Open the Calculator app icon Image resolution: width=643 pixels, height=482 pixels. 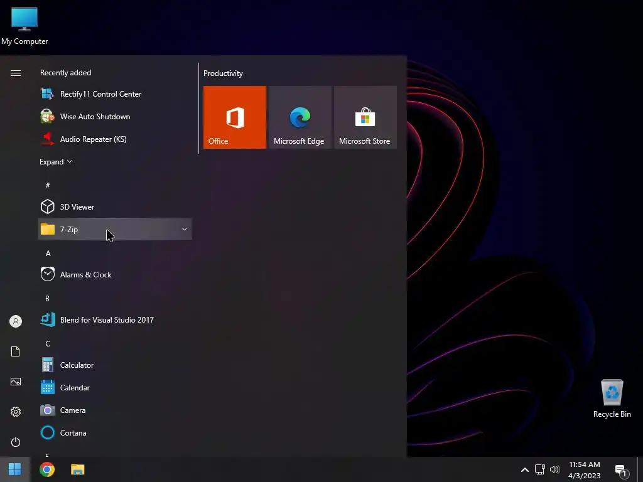pyautogui.click(x=48, y=365)
